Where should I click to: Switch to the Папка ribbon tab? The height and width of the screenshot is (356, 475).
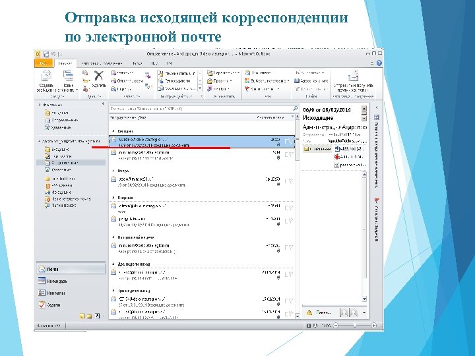click(137, 63)
